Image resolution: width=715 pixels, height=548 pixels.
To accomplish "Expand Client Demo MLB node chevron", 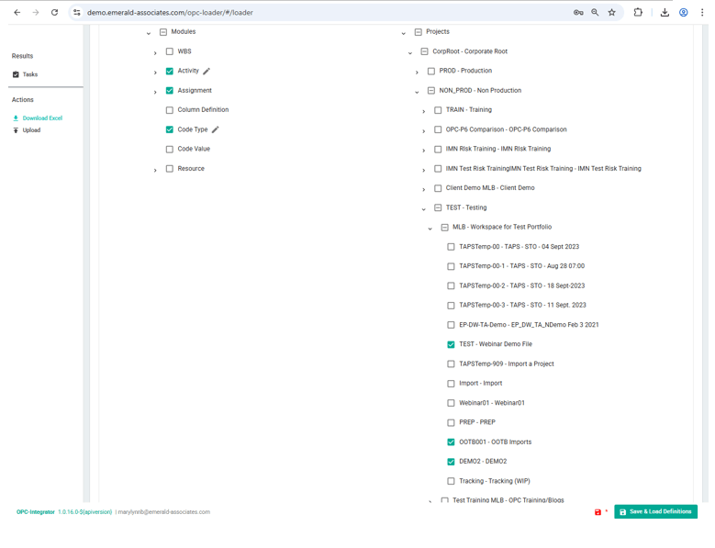I will [x=424, y=189].
